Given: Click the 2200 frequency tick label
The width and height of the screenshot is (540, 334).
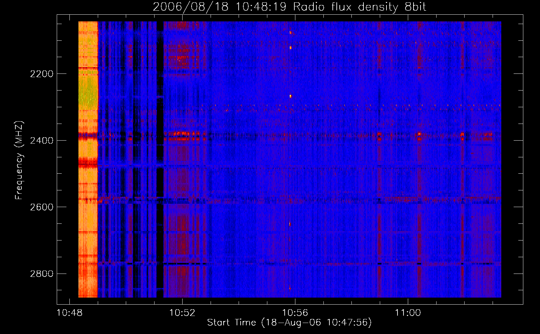Looking at the screenshot, I should pyautogui.click(x=42, y=74).
